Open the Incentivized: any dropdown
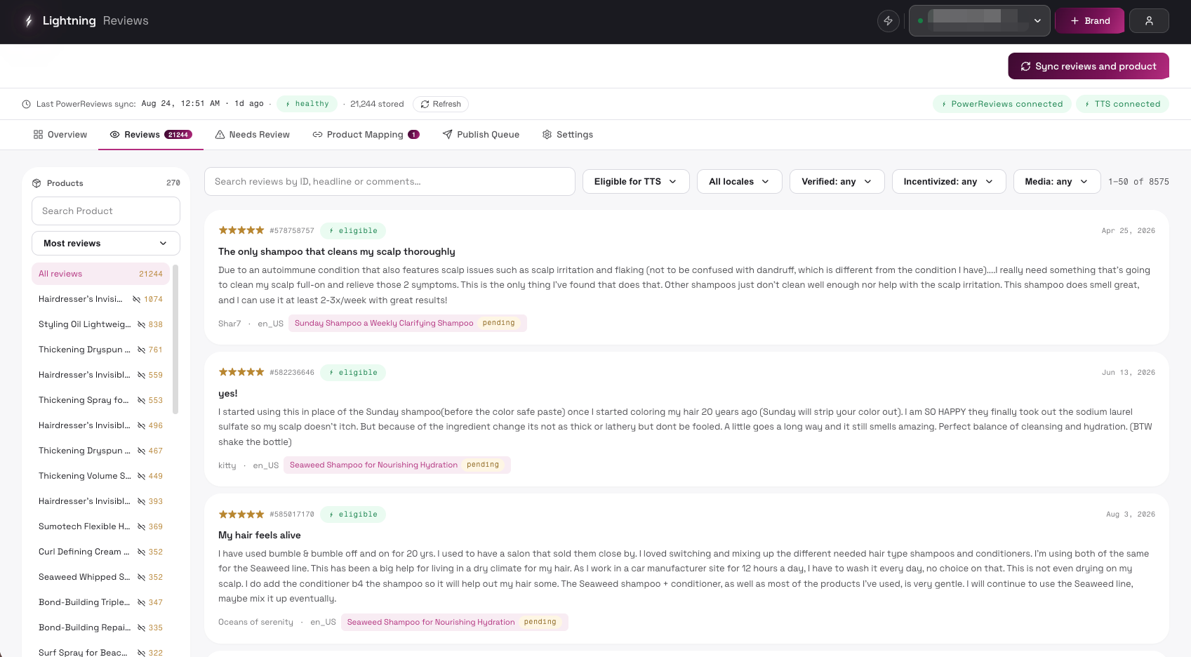 949,182
